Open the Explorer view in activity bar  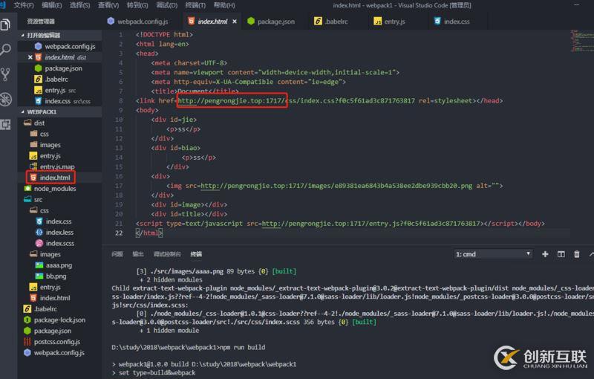[x=5, y=25]
